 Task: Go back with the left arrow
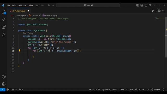(49, 5)
